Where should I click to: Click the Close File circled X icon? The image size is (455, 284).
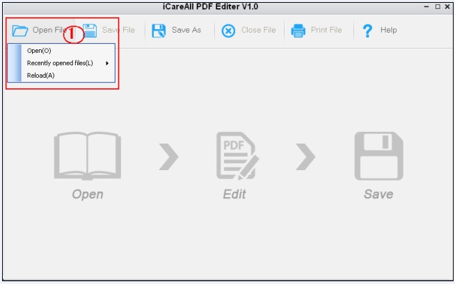[x=228, y=31]
